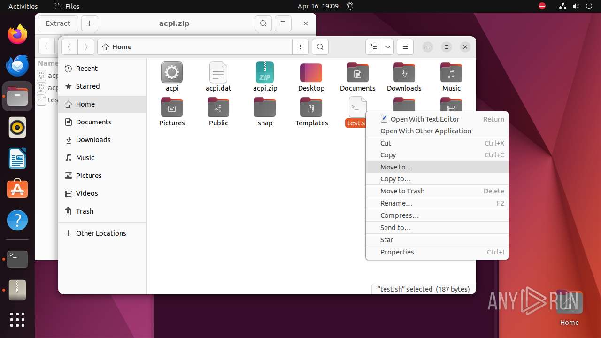Viewport: 601px width, 338px height.
Task: Click the plus button in archive window
Action: (x=90, y=23)
